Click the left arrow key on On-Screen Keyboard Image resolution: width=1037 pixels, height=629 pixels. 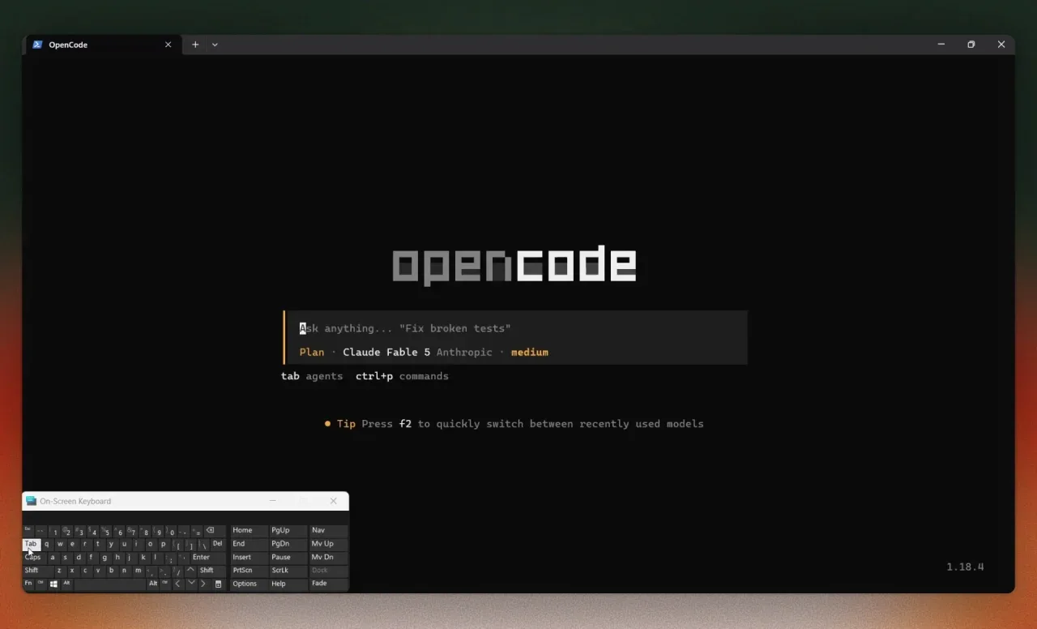(178, 584)
